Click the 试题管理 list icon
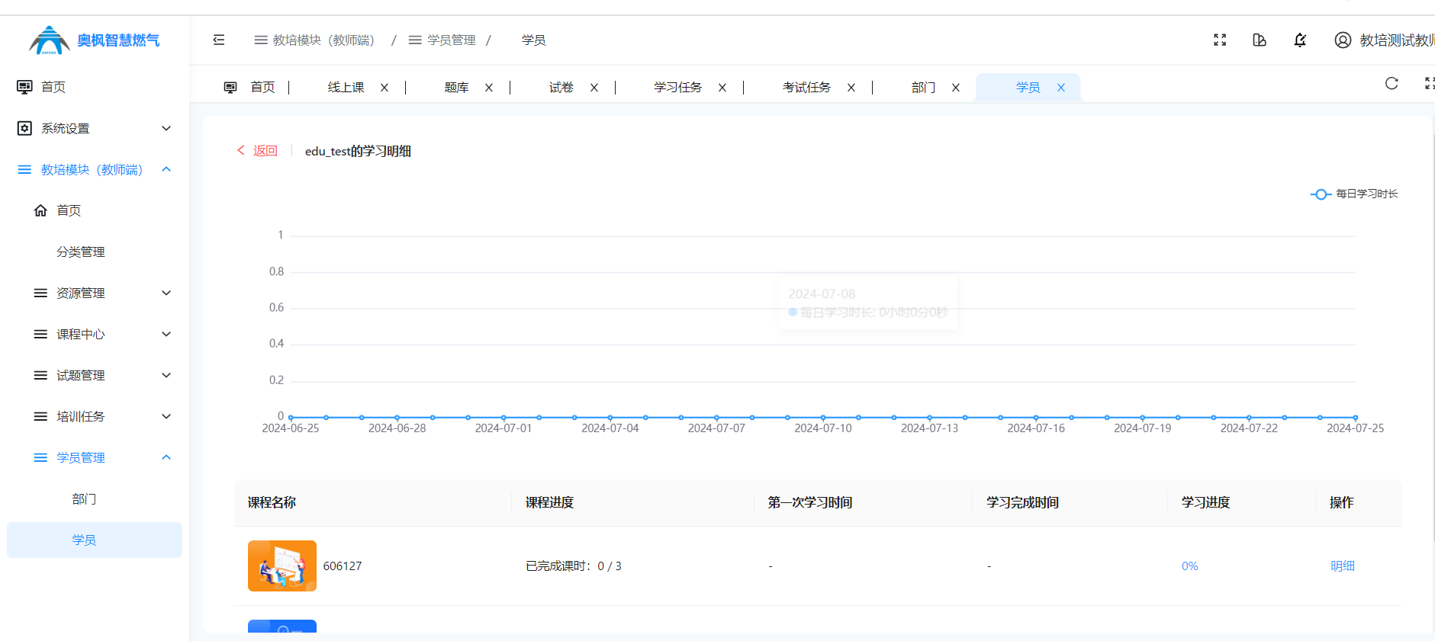This screenshot has height=641, width=1435. (40, 375)
